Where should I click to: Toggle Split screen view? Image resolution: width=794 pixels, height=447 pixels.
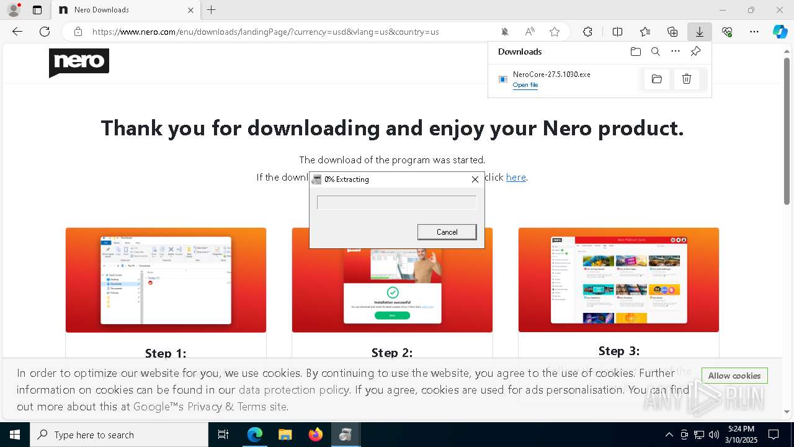617,32
